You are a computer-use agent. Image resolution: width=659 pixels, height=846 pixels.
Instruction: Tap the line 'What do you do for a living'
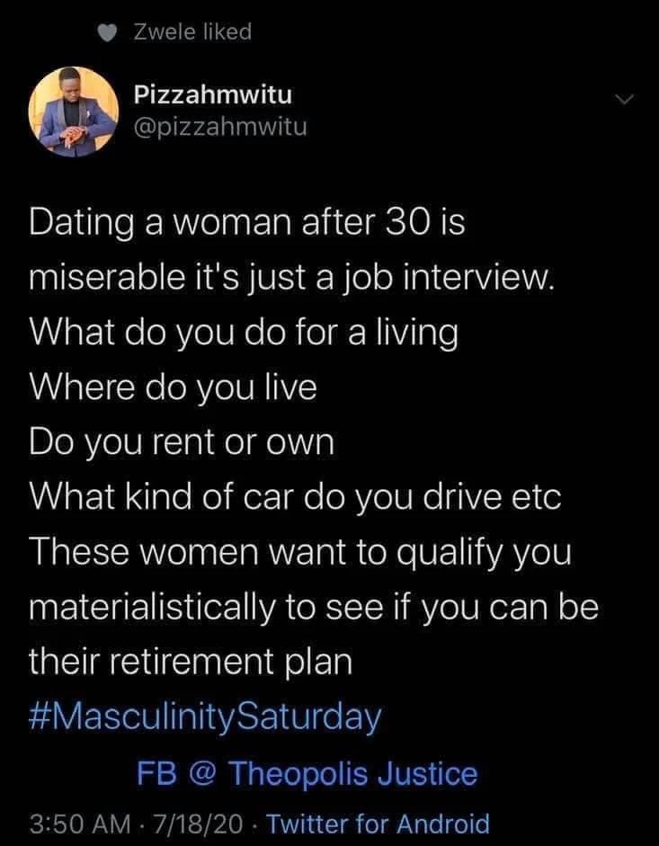[244, 333]
